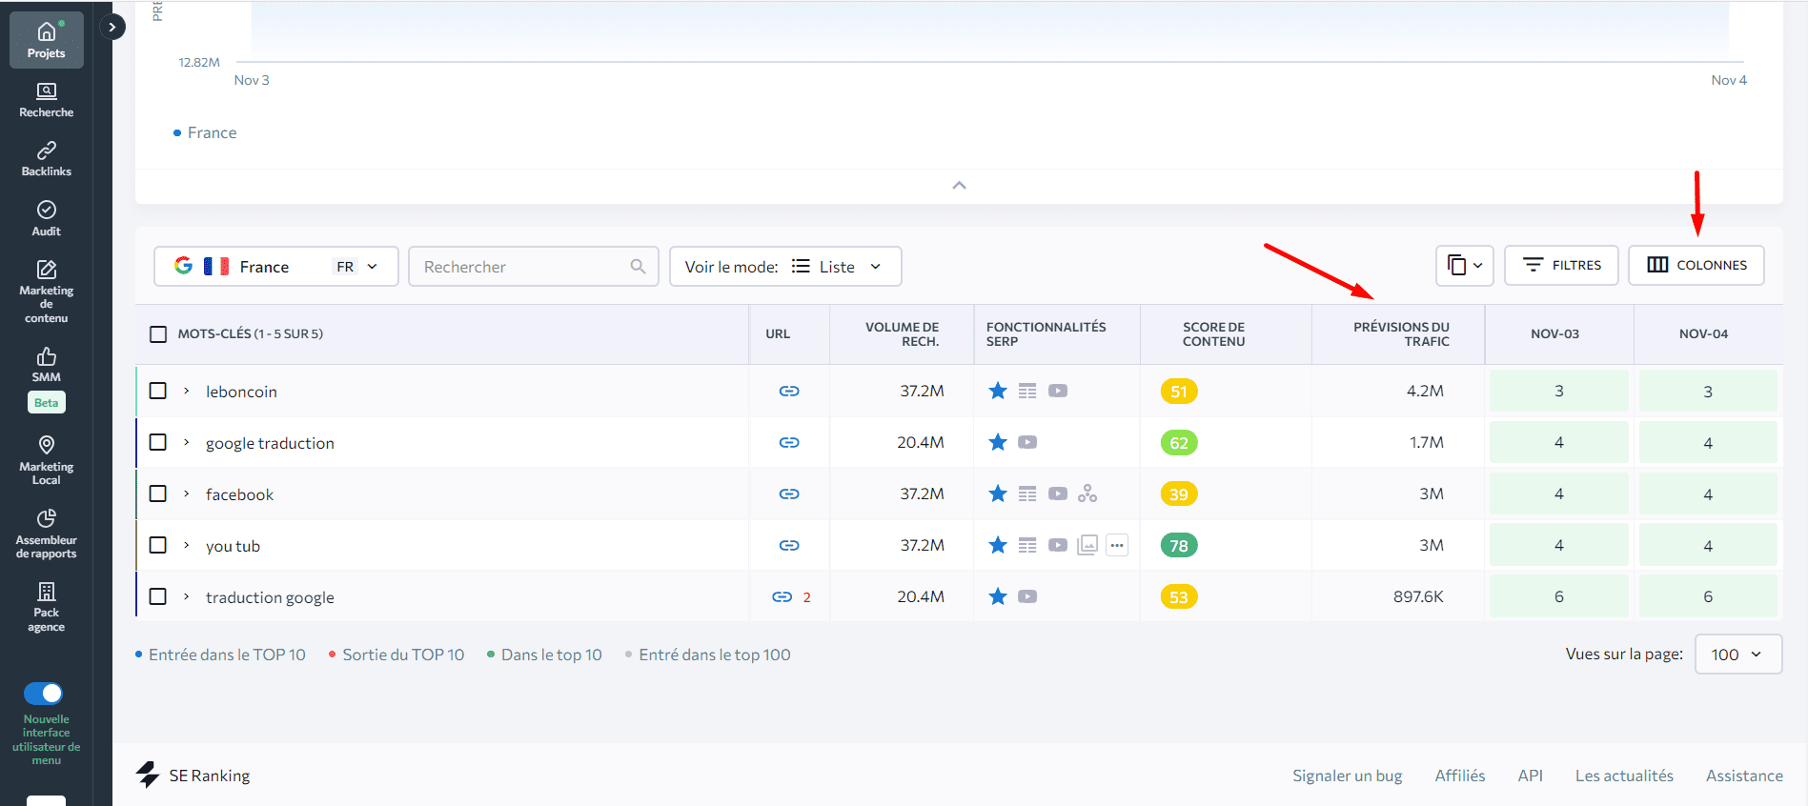Open COLONNES settings
The width and height of the screenshot is (1808, 806).
[x=1696, y=266]
